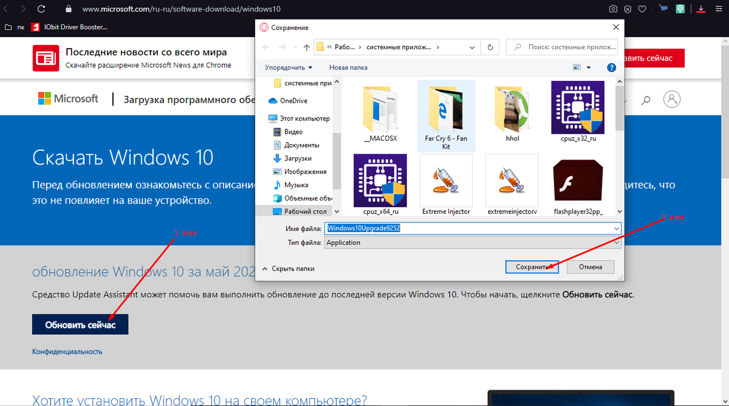Viewport: 729px width, 406px height.
Task: Click the padlock site info icon
Action: click(68, 9)
